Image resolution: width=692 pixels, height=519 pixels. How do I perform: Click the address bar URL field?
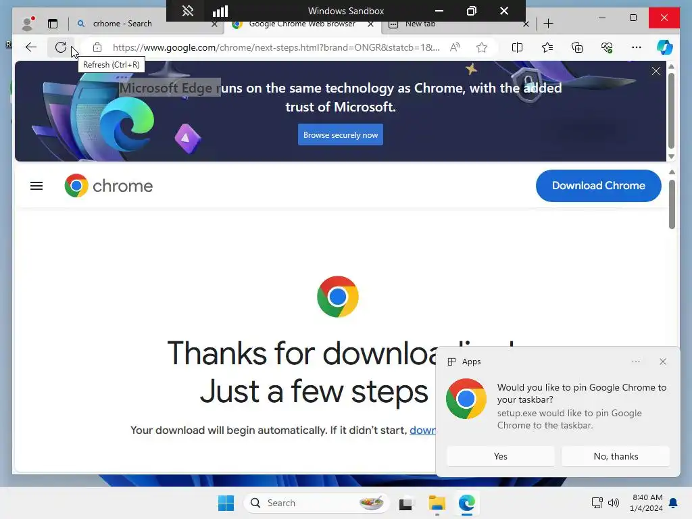coord(276,47)
